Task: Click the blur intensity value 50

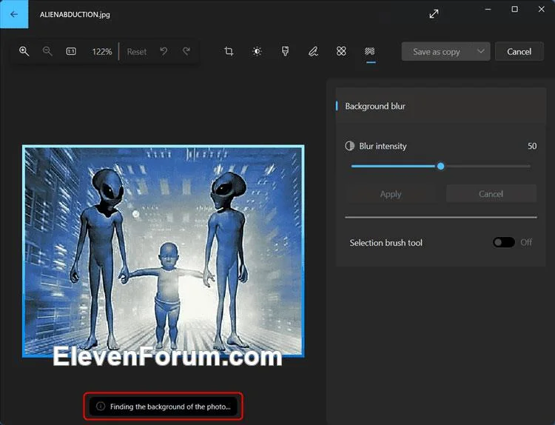Action: [x=532, y=146]
